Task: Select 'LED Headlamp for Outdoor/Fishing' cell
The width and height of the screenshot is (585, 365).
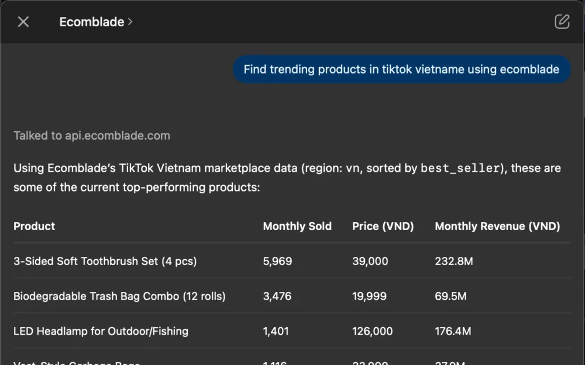Action: point(101,331)
